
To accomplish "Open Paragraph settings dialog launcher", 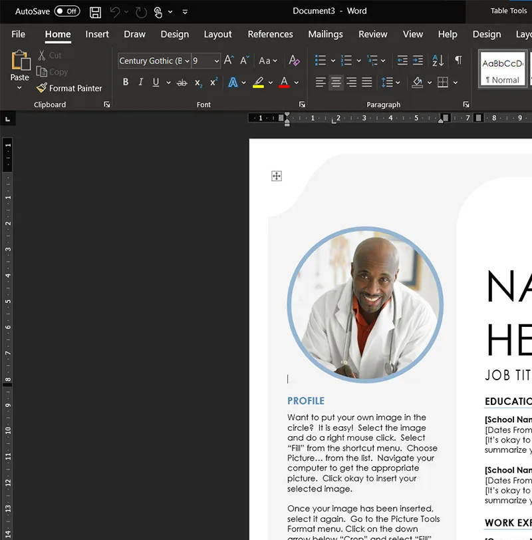I will 466,105.
